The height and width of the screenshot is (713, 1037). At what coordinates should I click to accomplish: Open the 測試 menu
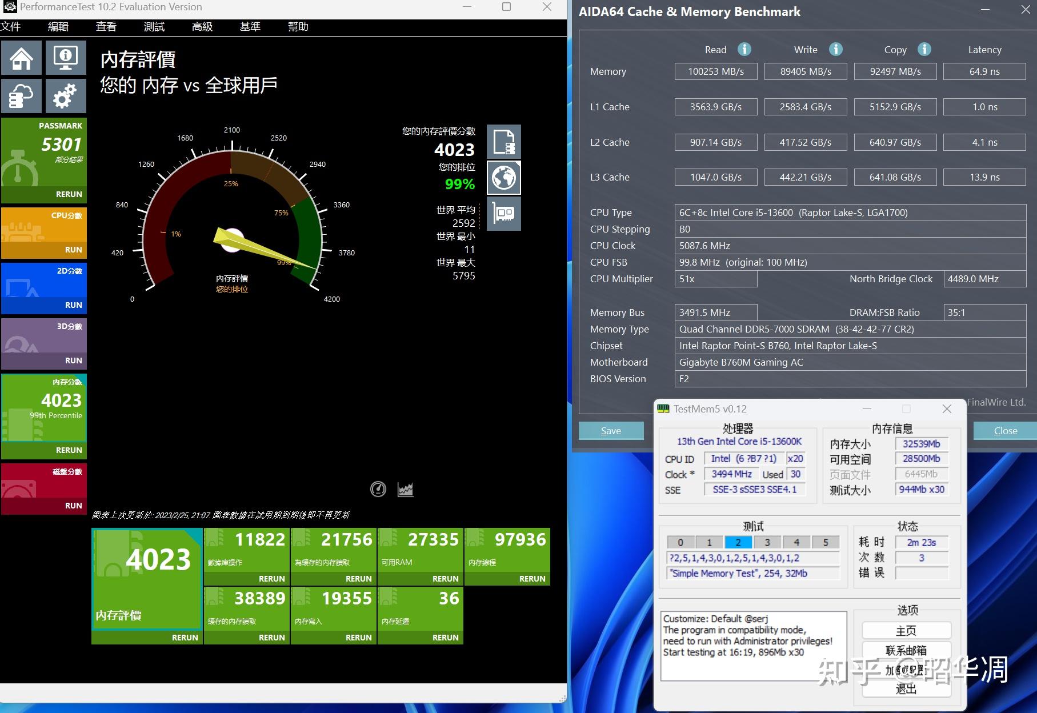point(154,27)
